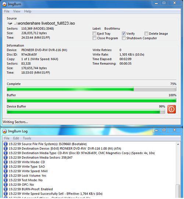The image size is (184, 199).
Task: Click info icon beside Destination Media Sectors entry
Action: [x=6, y=157]
